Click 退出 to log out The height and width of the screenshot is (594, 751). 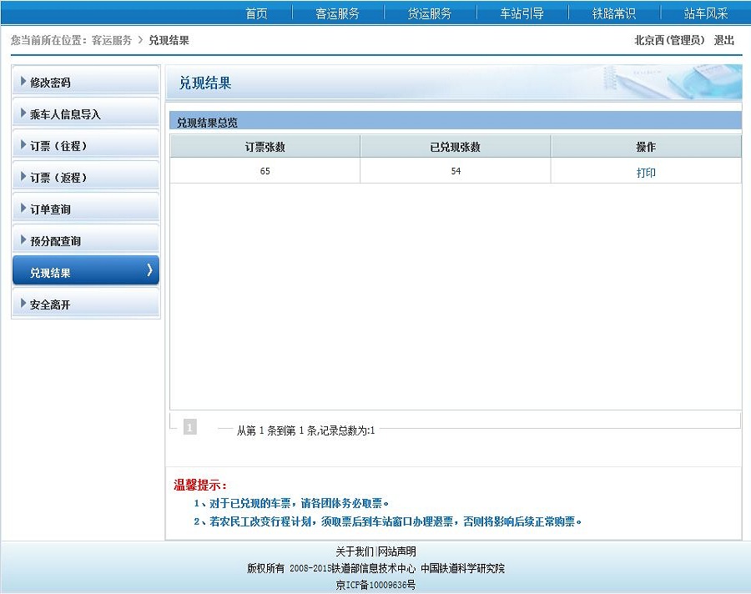click(x=723, y=40)
